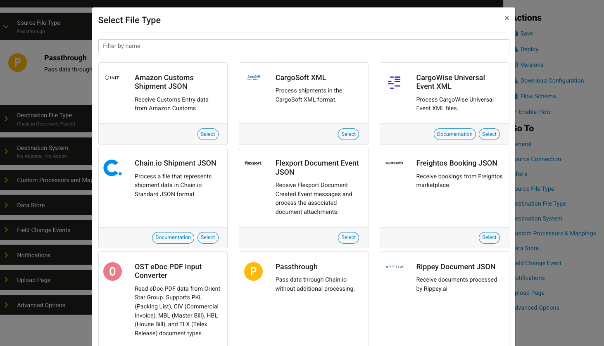Select Amazon Customs Shipment JSON file type
Viewport: 604px width, 346px height.
click(208, 134)
